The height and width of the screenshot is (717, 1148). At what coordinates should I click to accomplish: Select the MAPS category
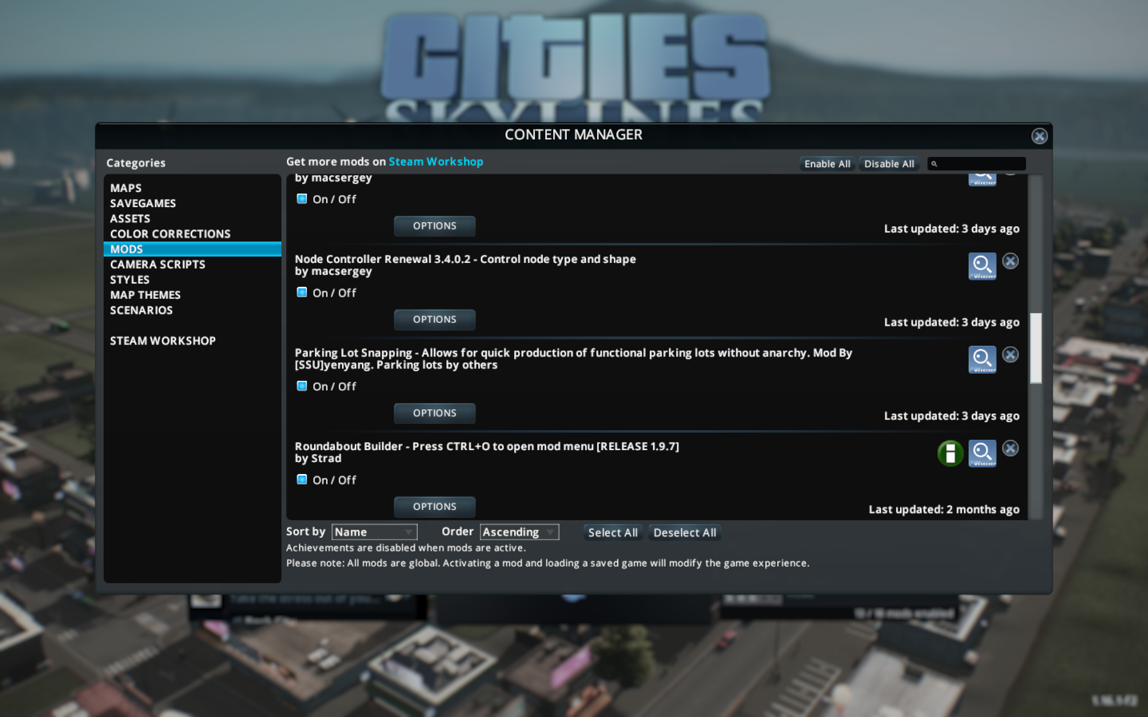(x=192, y=188)
